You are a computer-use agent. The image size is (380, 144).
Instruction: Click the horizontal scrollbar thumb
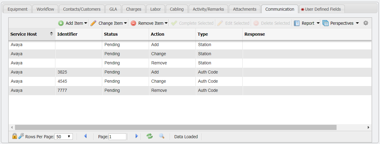point(175,127)
